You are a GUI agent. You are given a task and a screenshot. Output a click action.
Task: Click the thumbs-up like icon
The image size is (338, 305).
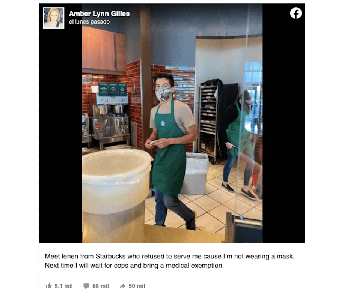49,286
